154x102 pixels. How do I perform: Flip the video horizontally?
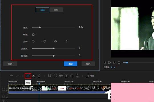coord(56,41)
